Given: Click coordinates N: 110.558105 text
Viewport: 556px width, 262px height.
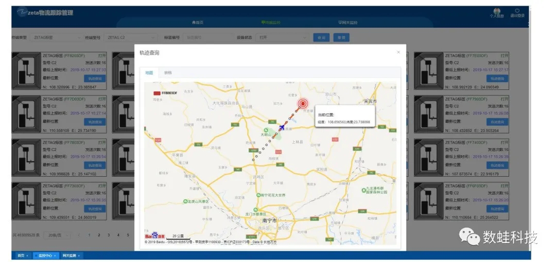Looking at the screenshot, I should (x=56, y=130).
